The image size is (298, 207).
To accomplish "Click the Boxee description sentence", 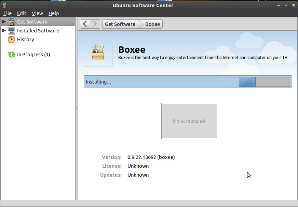I will tap(203, 58).
